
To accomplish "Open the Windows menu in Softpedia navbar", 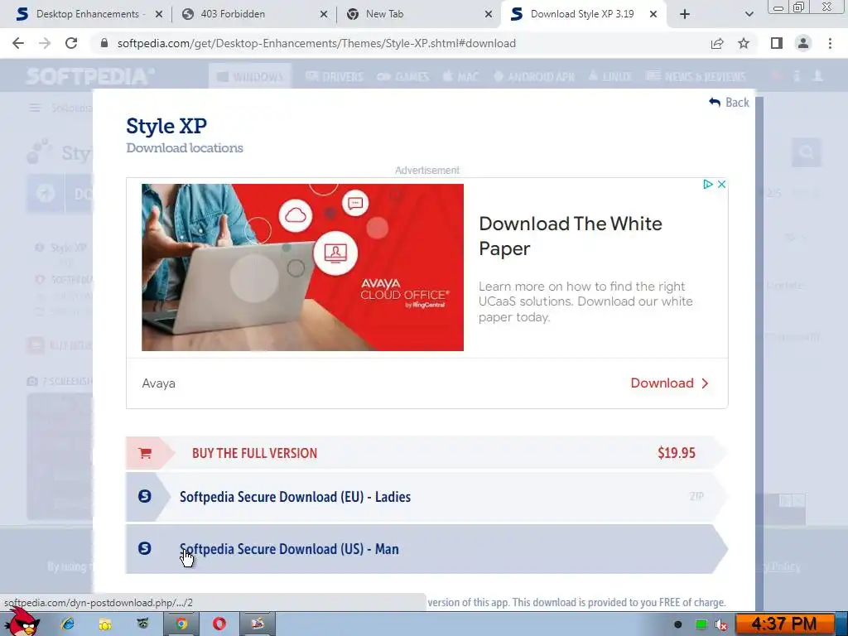I will pyautogui.click(x=250, y=76).
